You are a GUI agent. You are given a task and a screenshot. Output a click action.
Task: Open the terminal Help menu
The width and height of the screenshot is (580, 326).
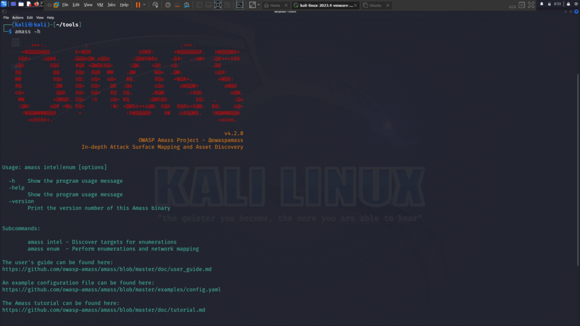pyautogui.click(x=50, y=18)
